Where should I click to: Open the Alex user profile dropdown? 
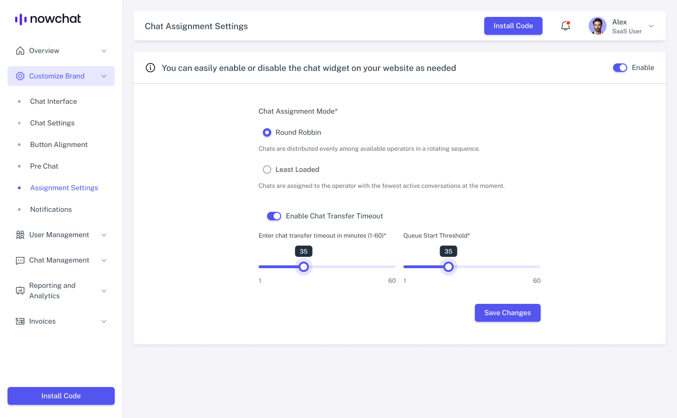651,26
